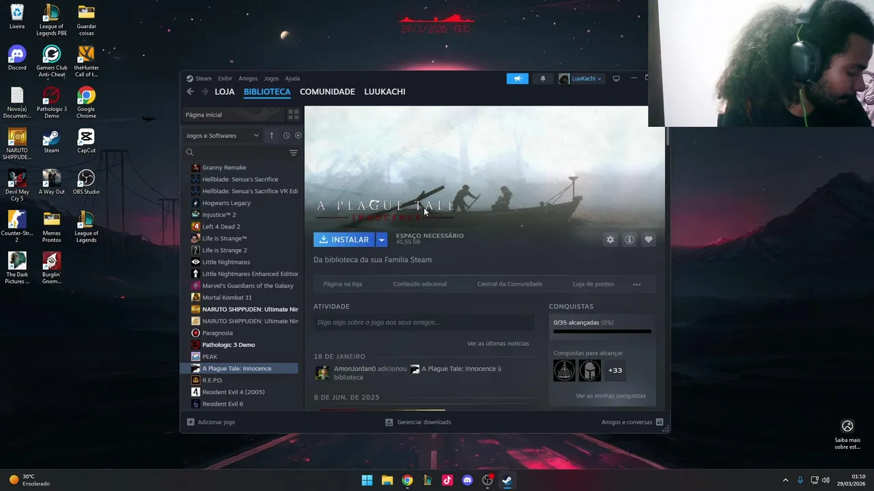The height and width of the screenshot is (491, 874).
Task: Click Ver as últimas notícias
Action: click(498, 344)
